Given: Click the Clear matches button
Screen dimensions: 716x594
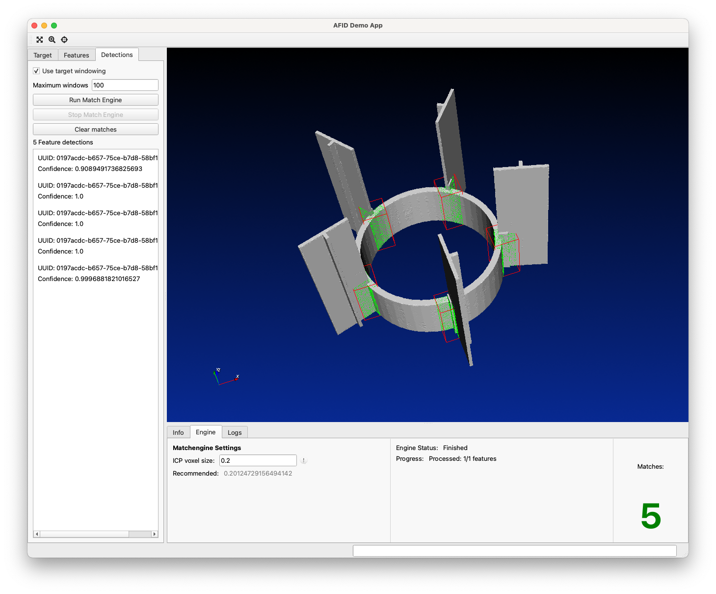Looking at the screenshot, I should 96,130.
